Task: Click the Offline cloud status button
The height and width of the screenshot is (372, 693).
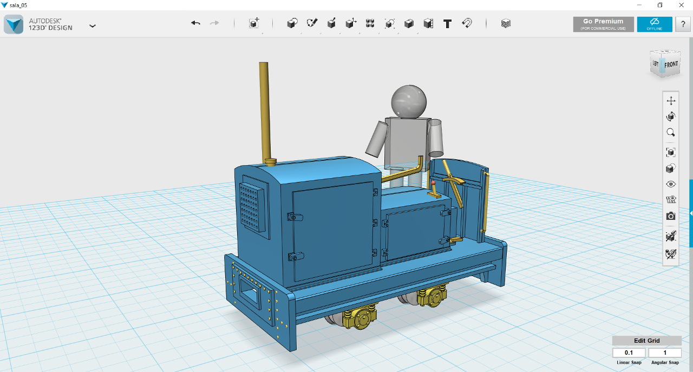Action: (655, 24)
